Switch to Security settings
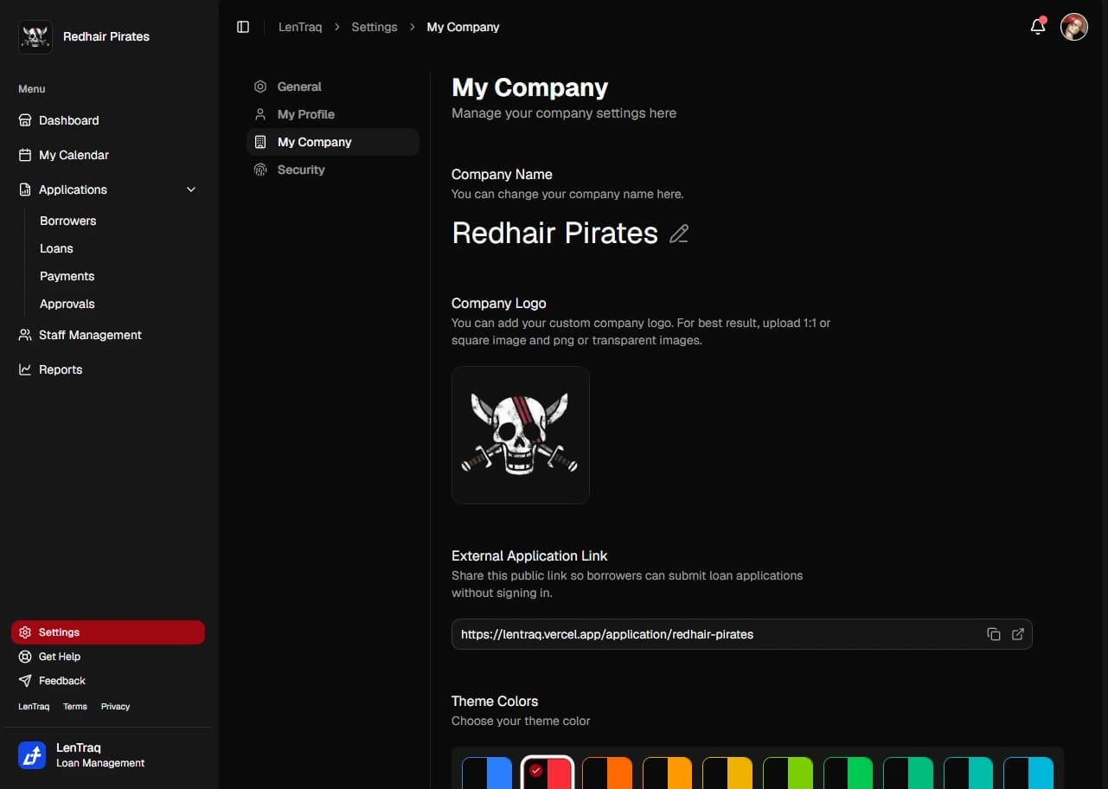 333,170
